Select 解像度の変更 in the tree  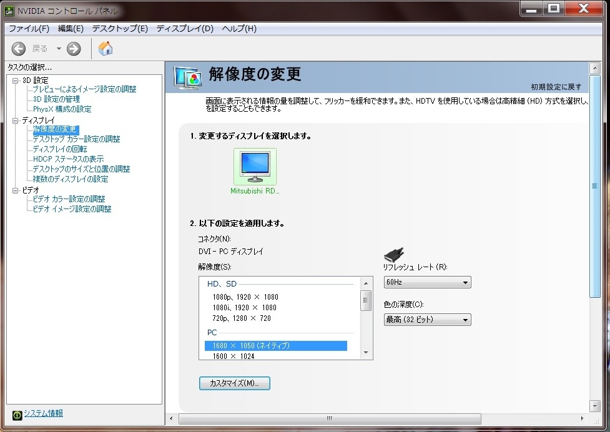(x=55, y=129)
